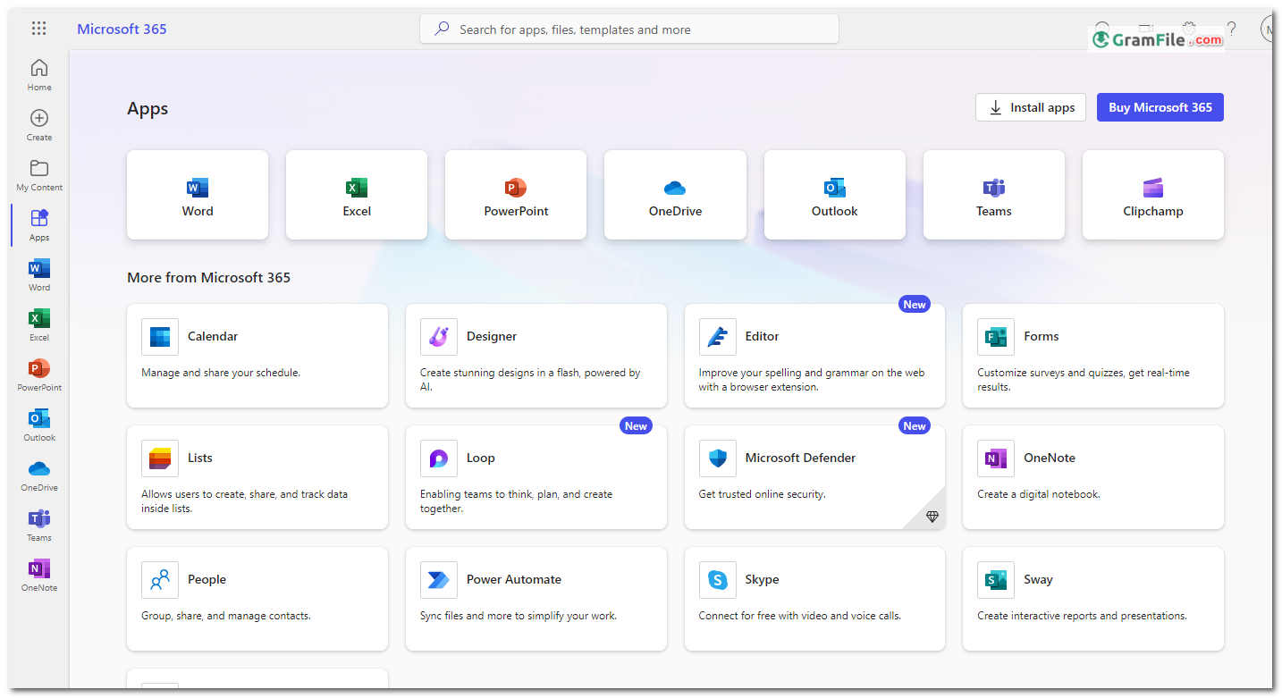Go to My Content
1282x698 pixels.
coord(38,174)
